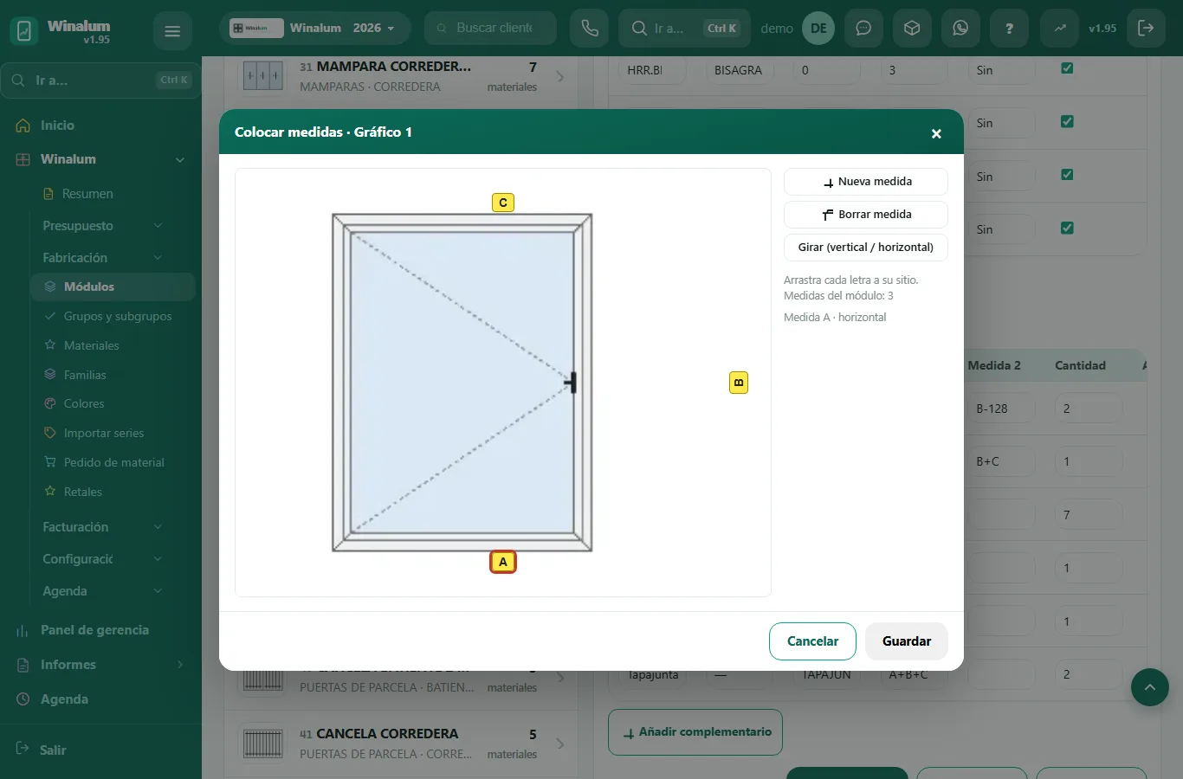
Task: Click the WhatsApp icon in header
Action: (x=960, y=29)
